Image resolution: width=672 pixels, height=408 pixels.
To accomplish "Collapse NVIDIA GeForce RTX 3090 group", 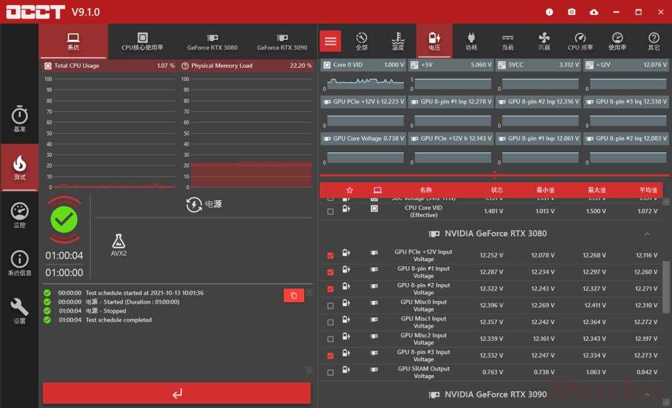I will (646, 395).
